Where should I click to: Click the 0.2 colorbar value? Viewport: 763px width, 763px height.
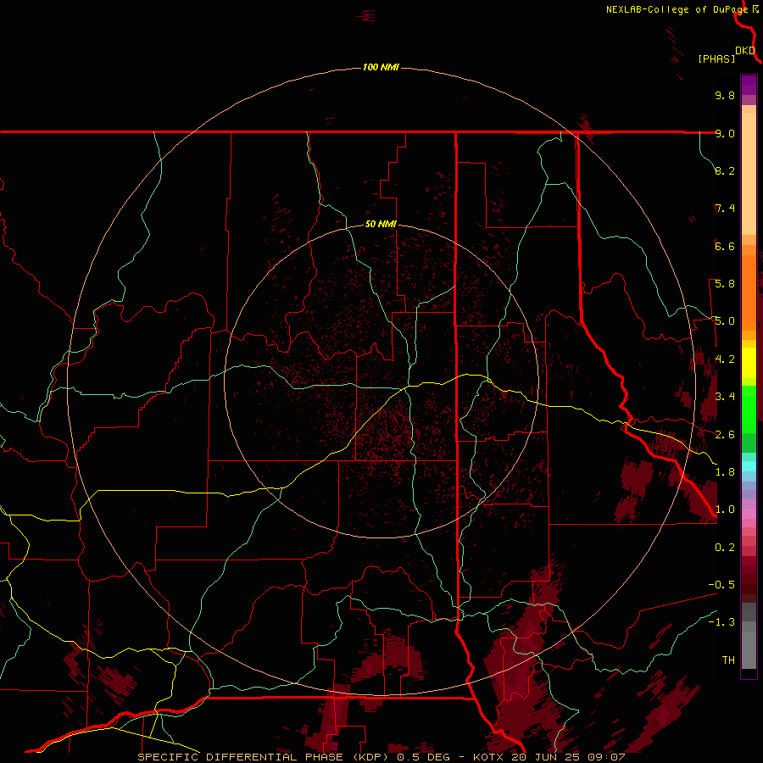coord(725,548)
